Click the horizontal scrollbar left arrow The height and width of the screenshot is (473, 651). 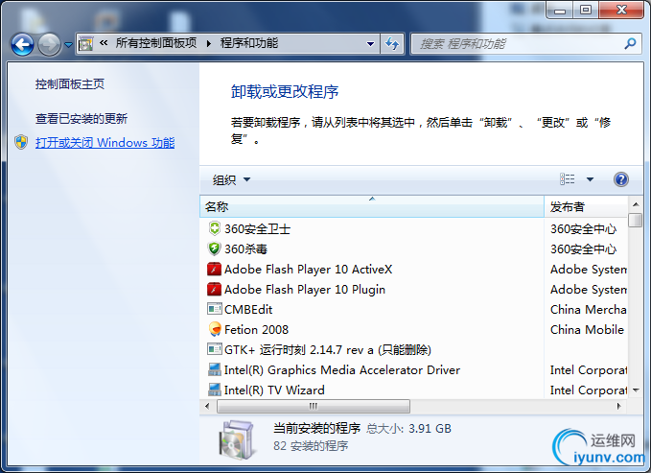[208, 406]
